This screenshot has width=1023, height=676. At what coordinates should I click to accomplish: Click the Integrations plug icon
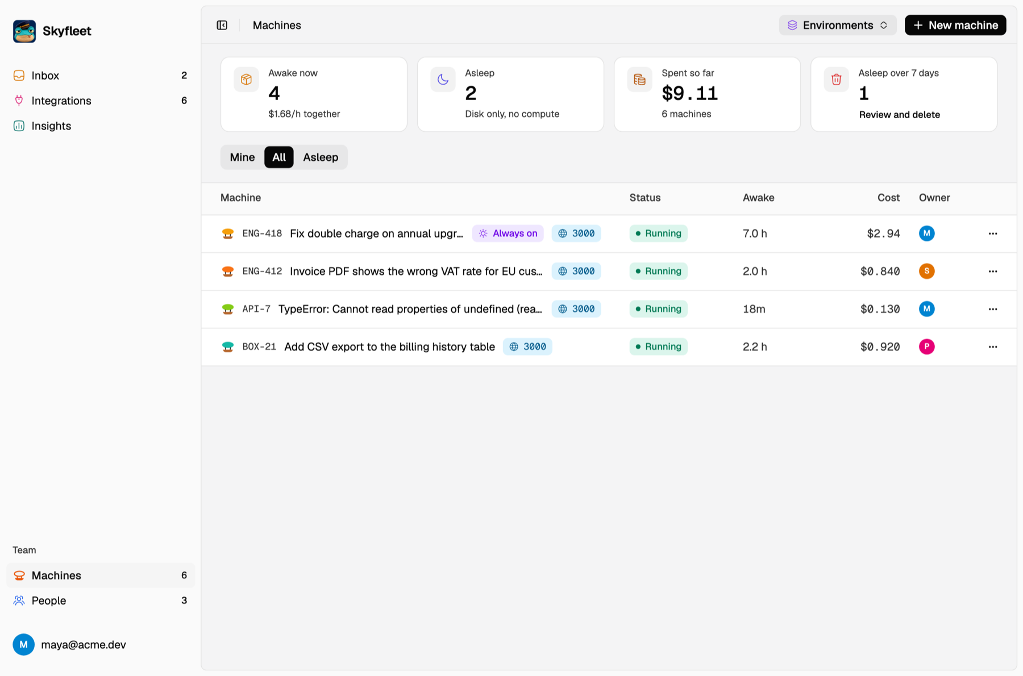(19, 101)
